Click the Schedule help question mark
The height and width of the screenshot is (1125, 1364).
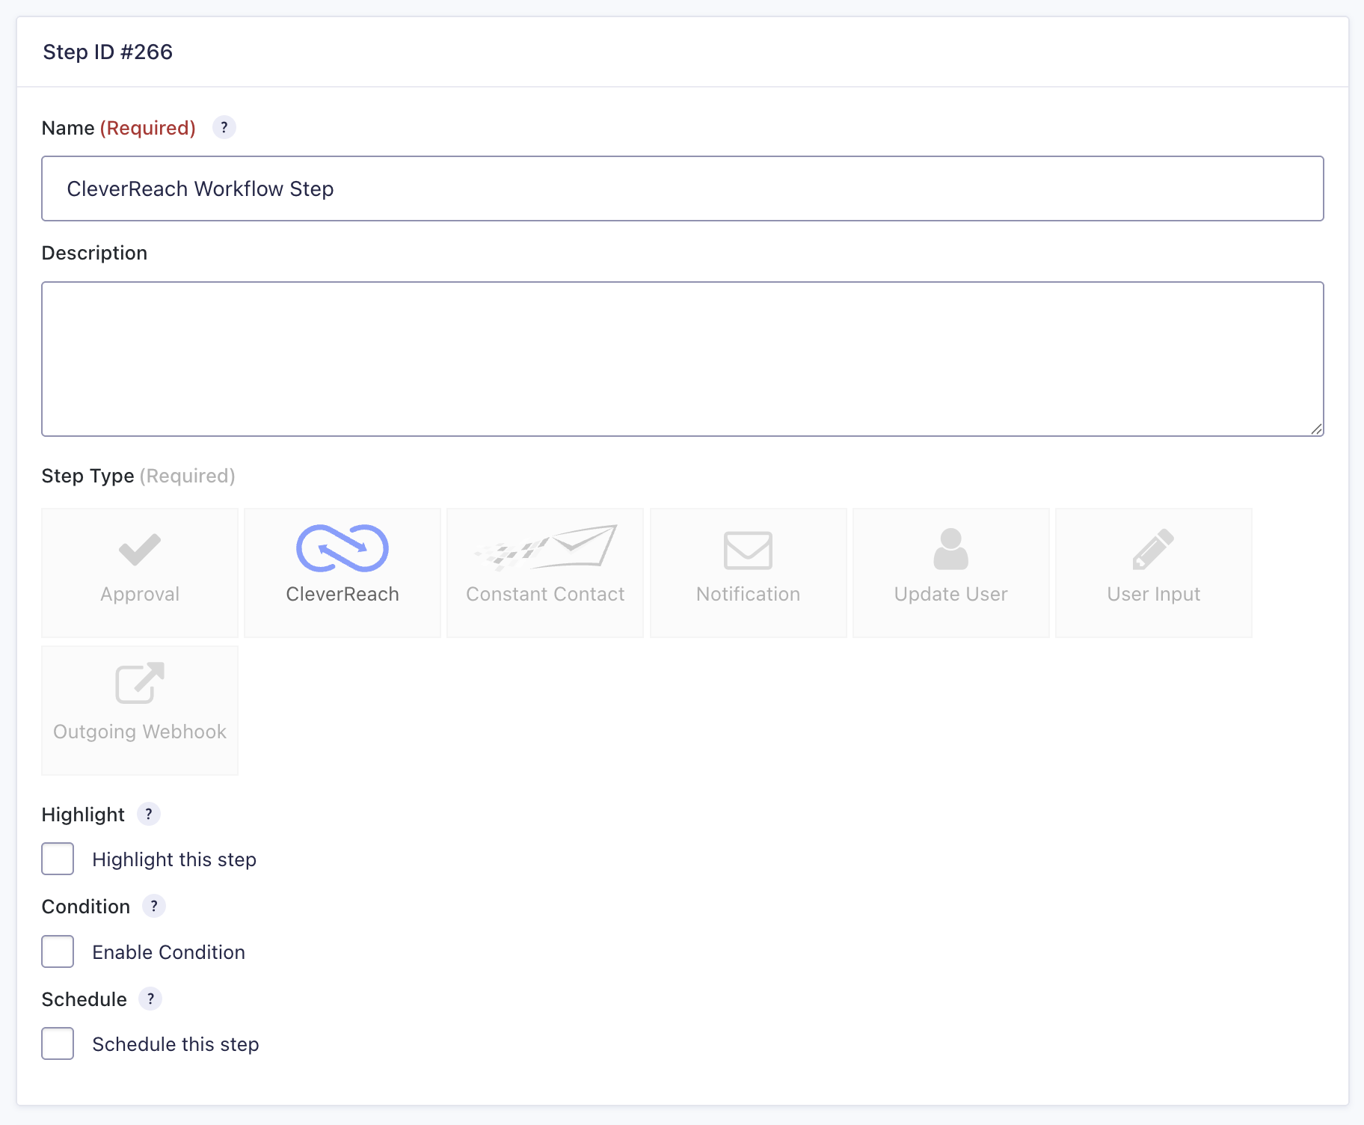pos(151,999)
